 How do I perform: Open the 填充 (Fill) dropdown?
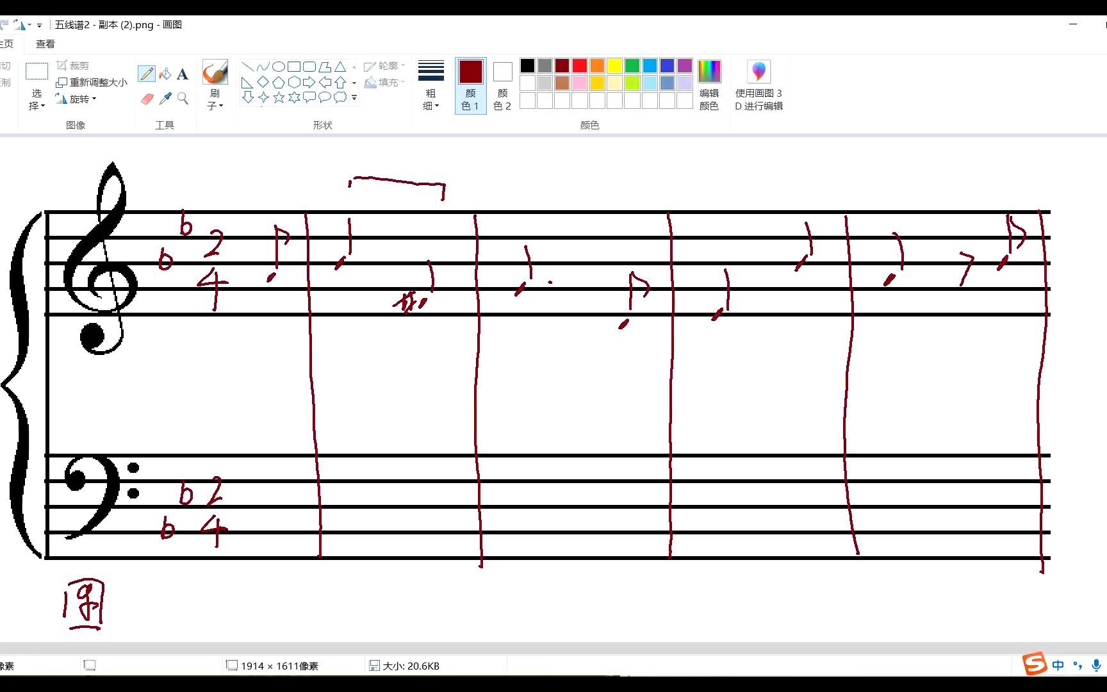click(x=384, y=83)
